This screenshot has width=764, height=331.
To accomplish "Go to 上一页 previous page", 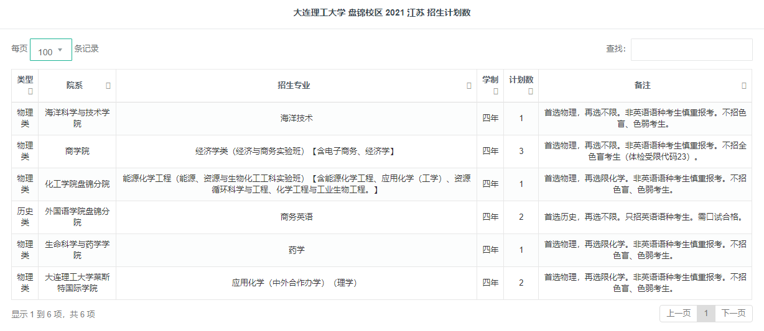I will pos(678,314).
